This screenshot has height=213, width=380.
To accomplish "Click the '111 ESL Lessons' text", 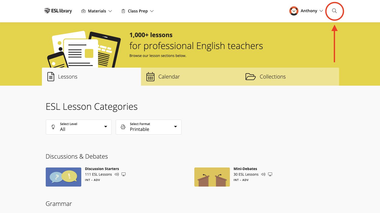I will pyautogui.click(x=98, y=174).
